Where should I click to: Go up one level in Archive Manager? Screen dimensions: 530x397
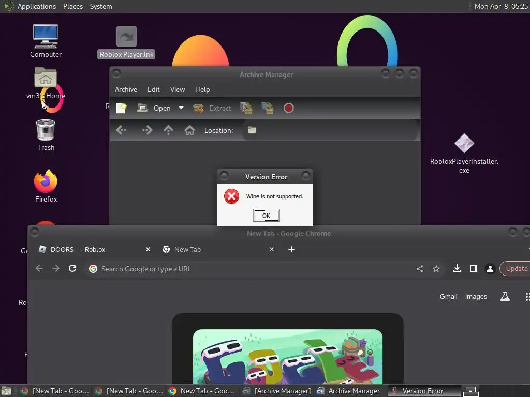168,130
